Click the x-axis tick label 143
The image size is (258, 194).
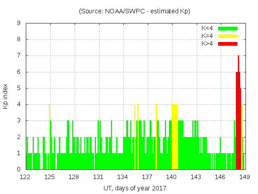(x=196, y=177)
